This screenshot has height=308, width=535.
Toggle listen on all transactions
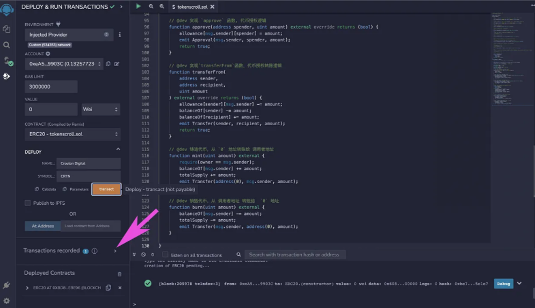click(165, 255)
